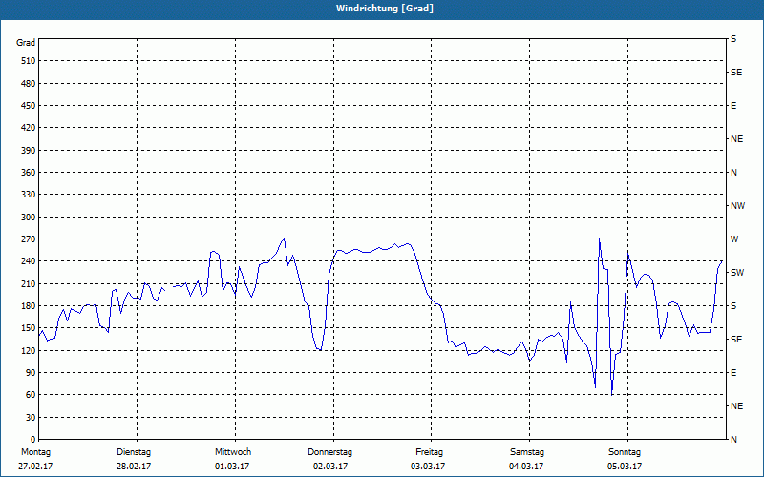Click the 360 y-axis value

coord(29,173)
